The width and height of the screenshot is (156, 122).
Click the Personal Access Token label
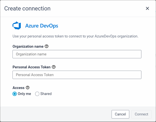pos(31,67)
